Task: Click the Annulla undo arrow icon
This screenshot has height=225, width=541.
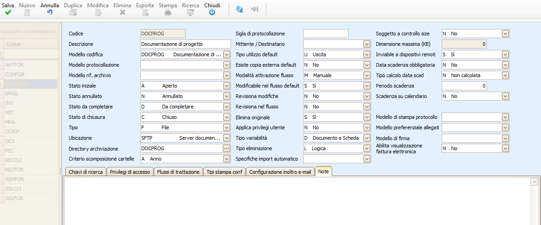Action: (x=49, y=13)
